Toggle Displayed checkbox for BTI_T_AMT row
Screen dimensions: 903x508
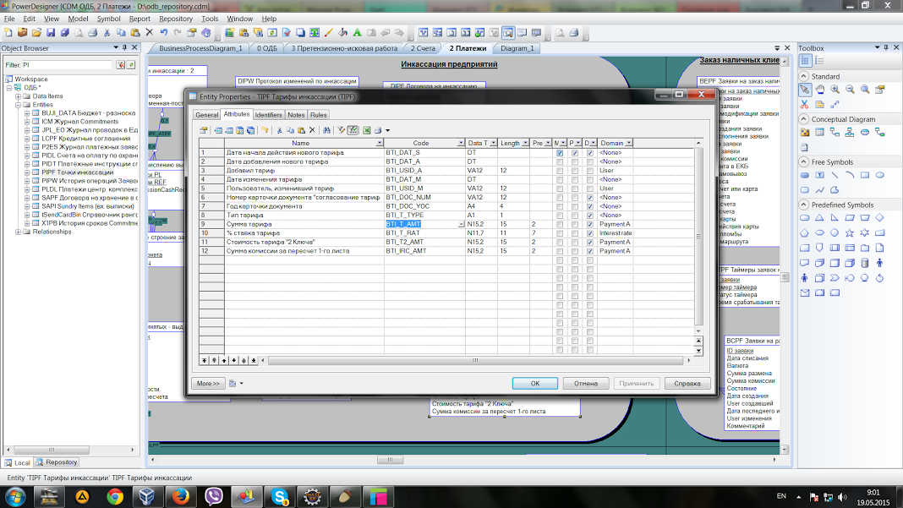[x=590, y=224]
